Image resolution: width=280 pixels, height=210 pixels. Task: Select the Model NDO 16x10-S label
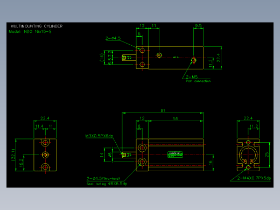pyautogui.click(x=30, y=32)
